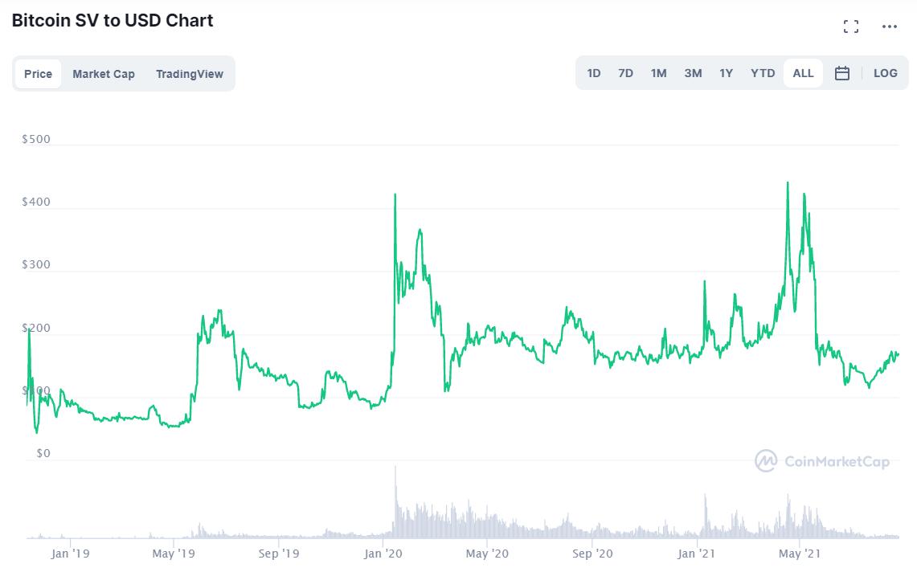Select the 1Y time range
917x568 pixels.
726,72
